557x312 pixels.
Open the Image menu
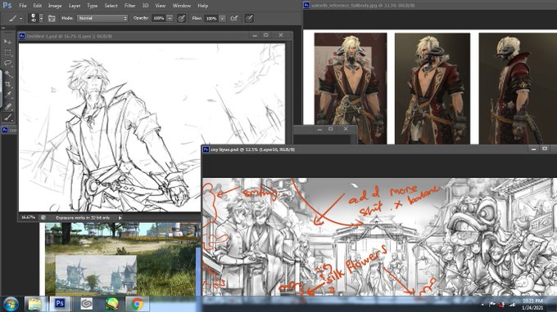coord(55,6)
